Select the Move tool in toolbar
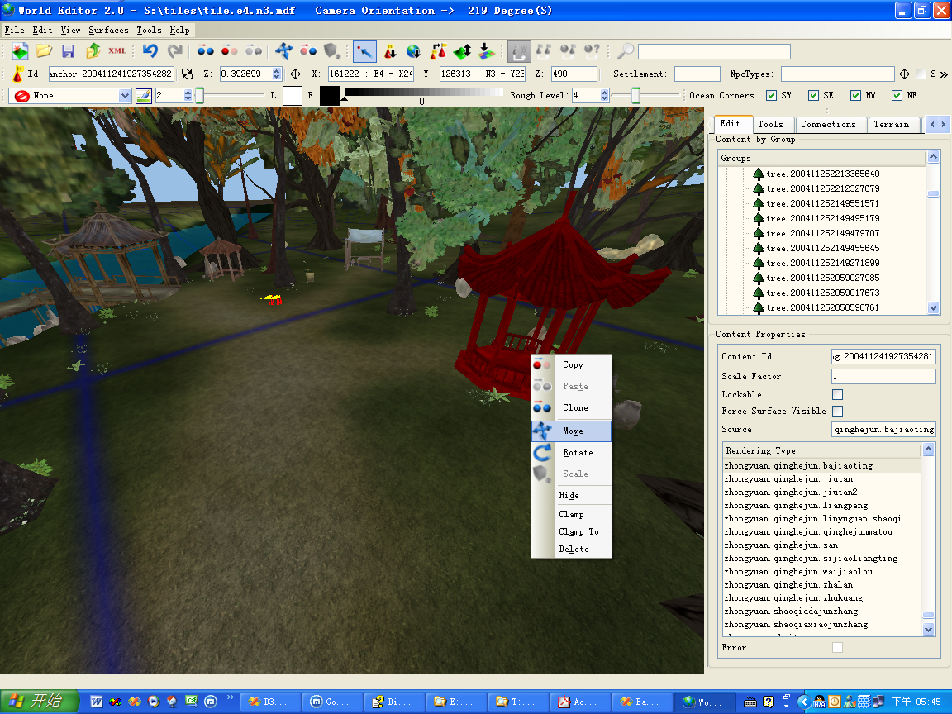 [283, 51]
